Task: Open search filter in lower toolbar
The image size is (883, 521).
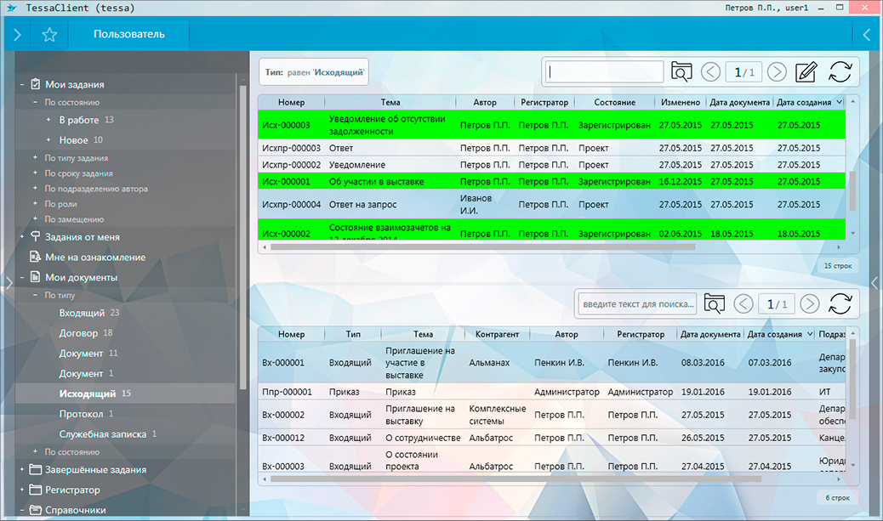Action: click(x=715, y=303)
